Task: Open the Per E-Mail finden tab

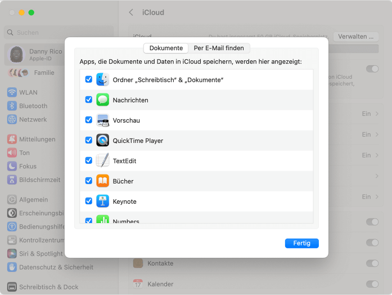Action: 219,48
